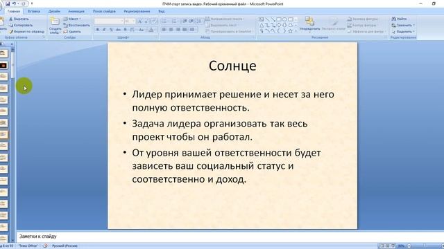
Task: Open Выделить select dropdown
Action: (x=403, y=32)
